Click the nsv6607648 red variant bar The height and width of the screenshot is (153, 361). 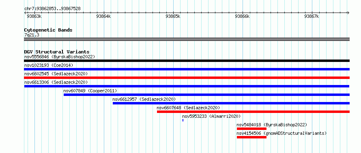click(x=253, y=112)
